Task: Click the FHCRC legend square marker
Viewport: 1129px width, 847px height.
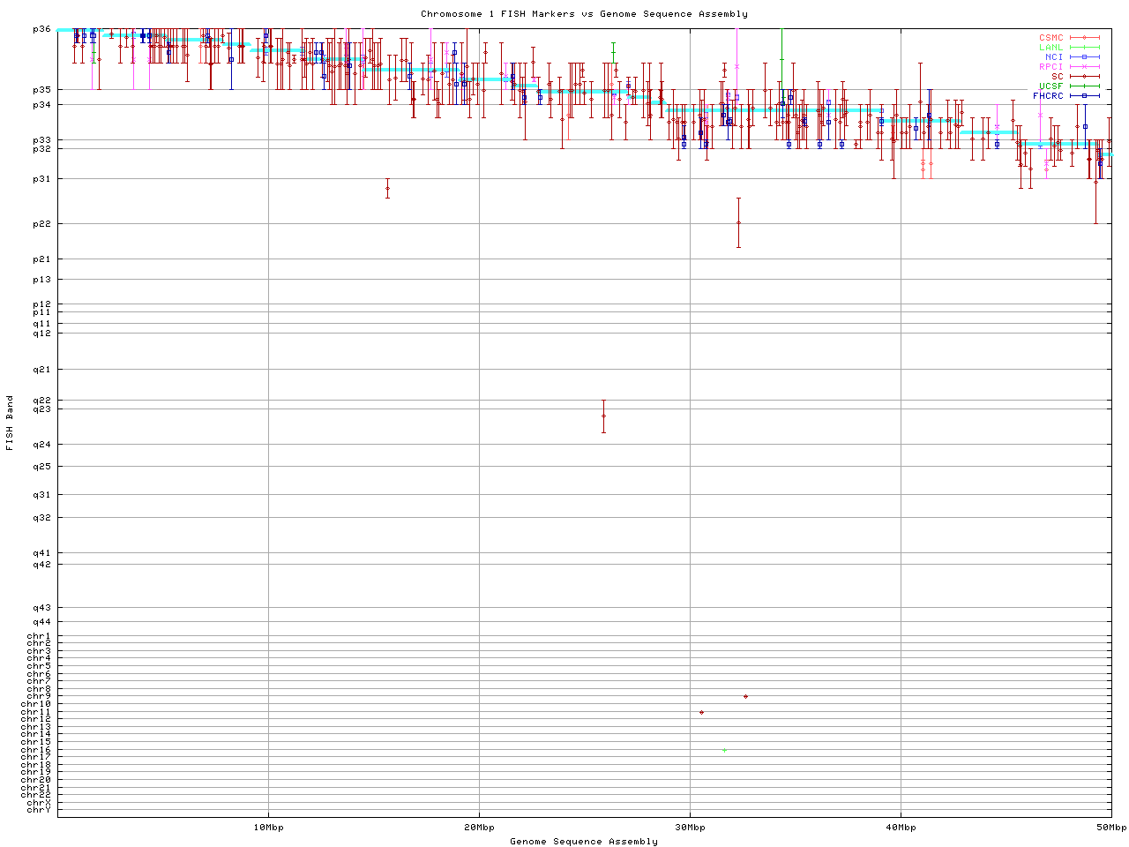Action: point(1084,96)
